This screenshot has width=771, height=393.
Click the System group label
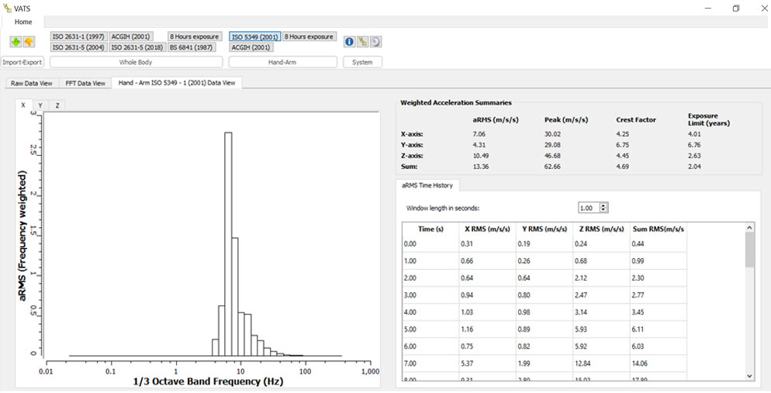point(362,62)
